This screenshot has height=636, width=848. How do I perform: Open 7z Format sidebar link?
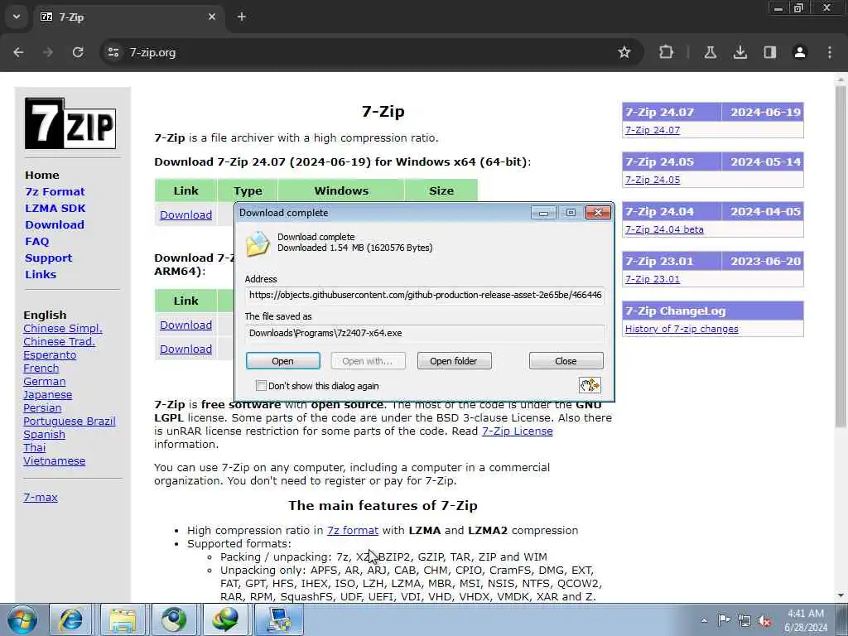tap(55, 191)
